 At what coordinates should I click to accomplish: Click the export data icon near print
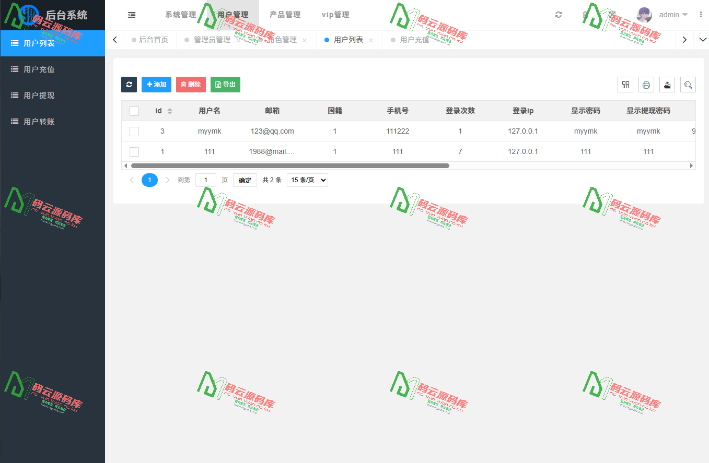[x=667, y=84]
